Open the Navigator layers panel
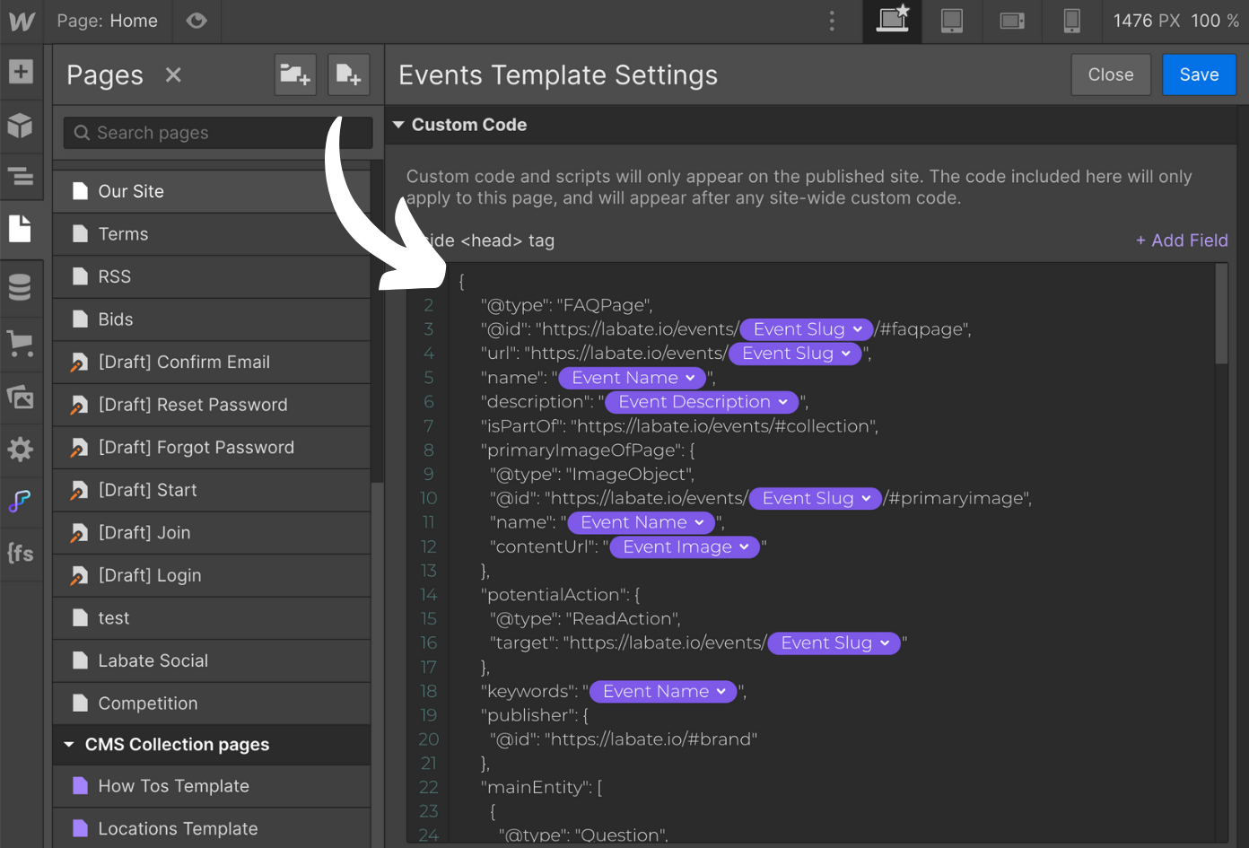The image size is (1249, 848). tap(21, 176)
